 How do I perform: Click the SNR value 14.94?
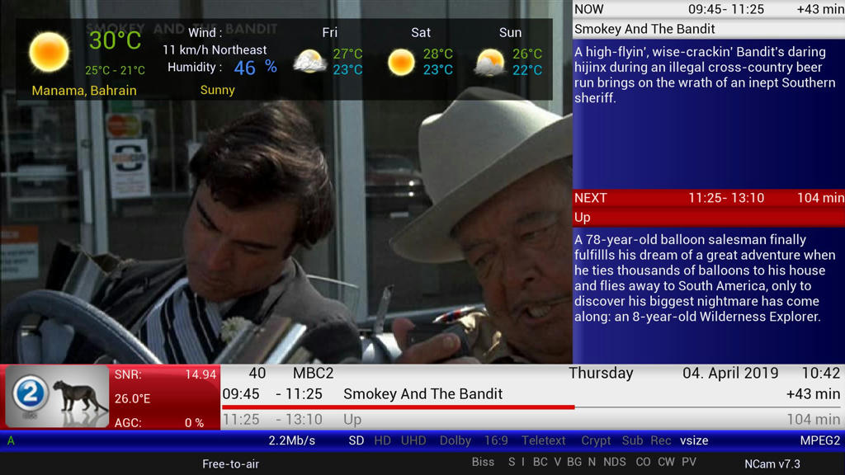(x=201, y=374)
